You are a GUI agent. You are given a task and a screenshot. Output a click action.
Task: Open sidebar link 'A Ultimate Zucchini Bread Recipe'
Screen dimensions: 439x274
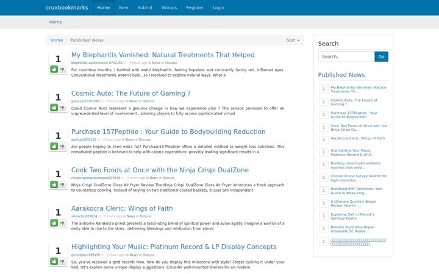(353, 203)
